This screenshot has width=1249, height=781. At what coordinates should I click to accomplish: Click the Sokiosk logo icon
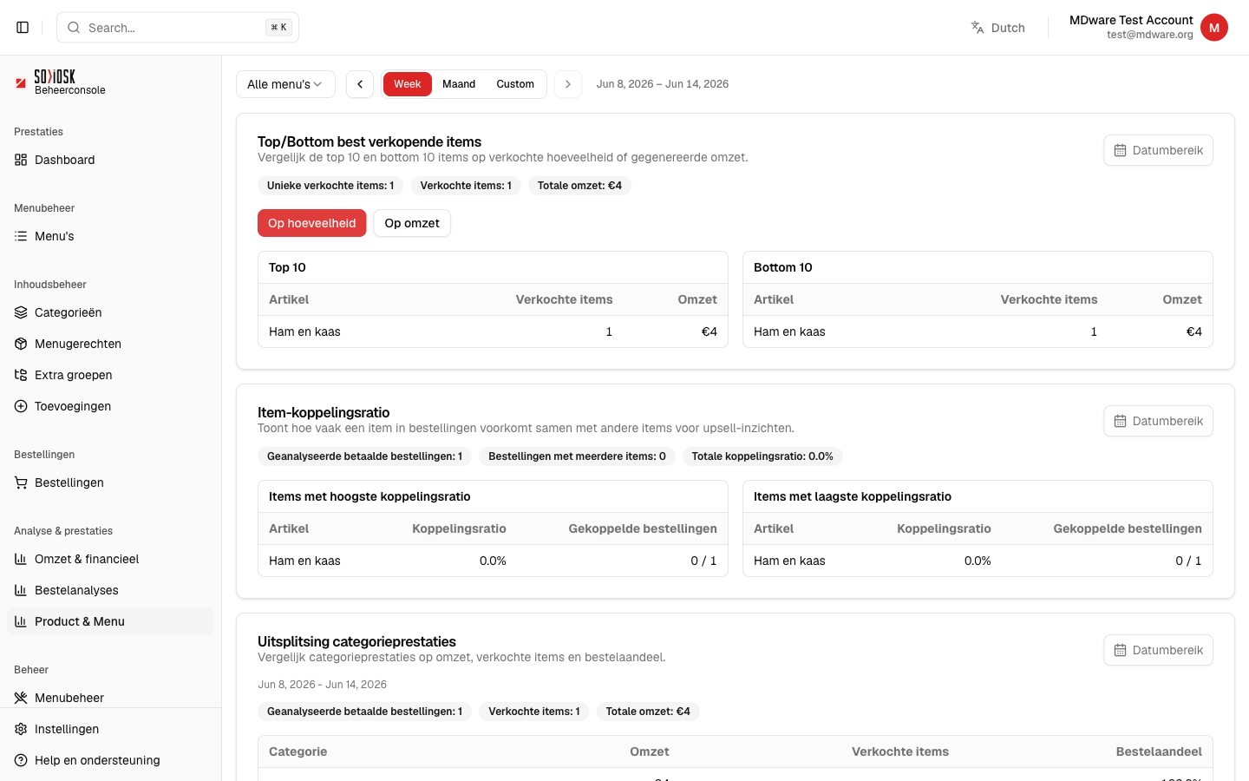[21, 83]
